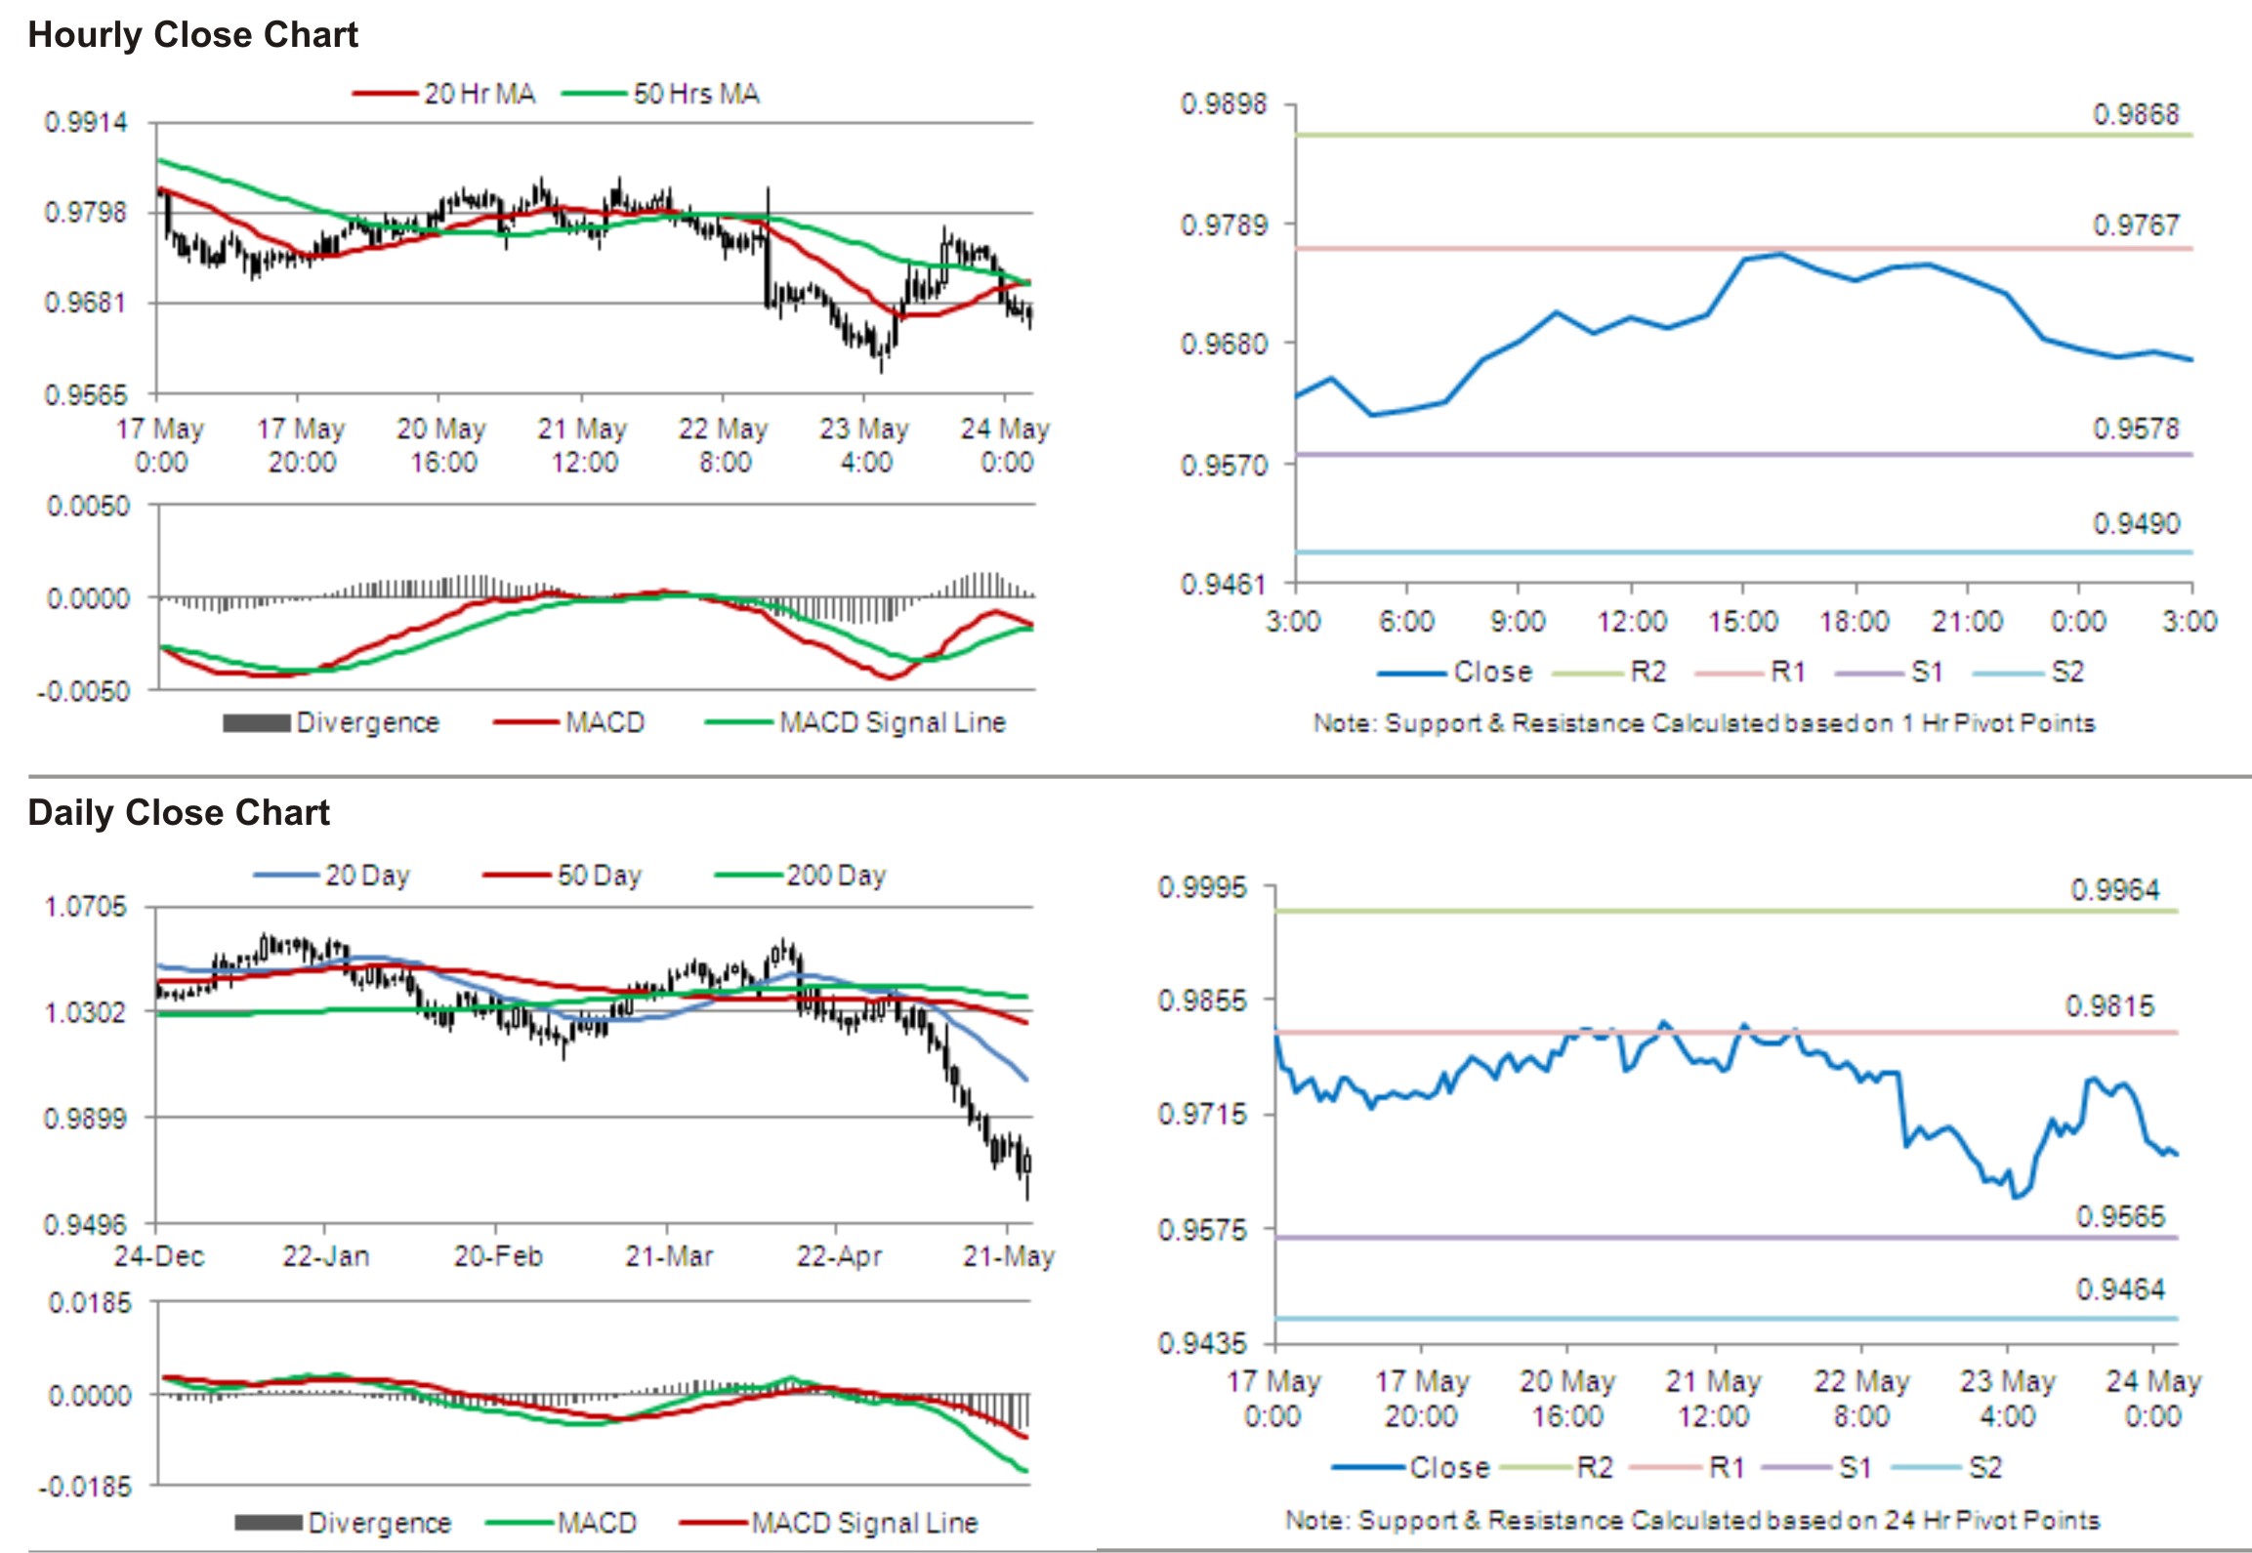Viewport: 2252px width, 1553px height.
Task: Click the 0.0050 MACD axis label
Action: [89, 507]
